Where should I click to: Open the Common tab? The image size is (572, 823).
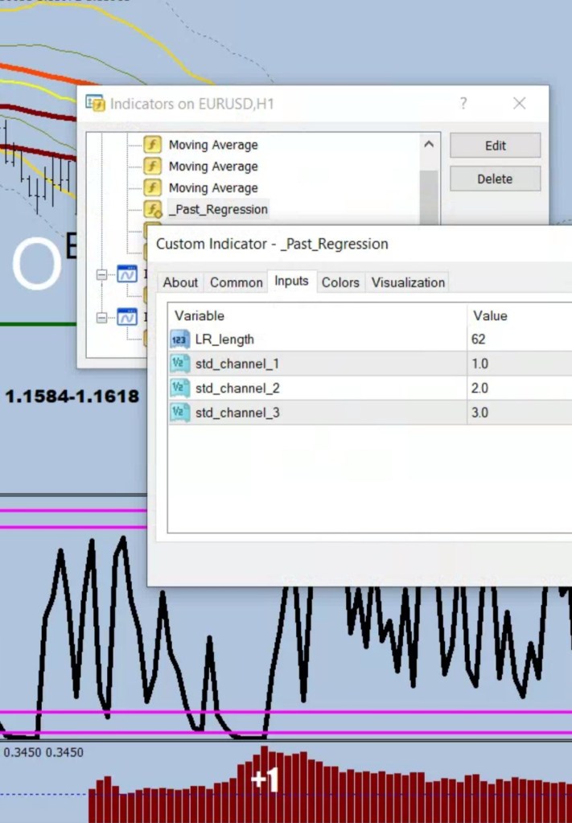[x=236, y=282]
